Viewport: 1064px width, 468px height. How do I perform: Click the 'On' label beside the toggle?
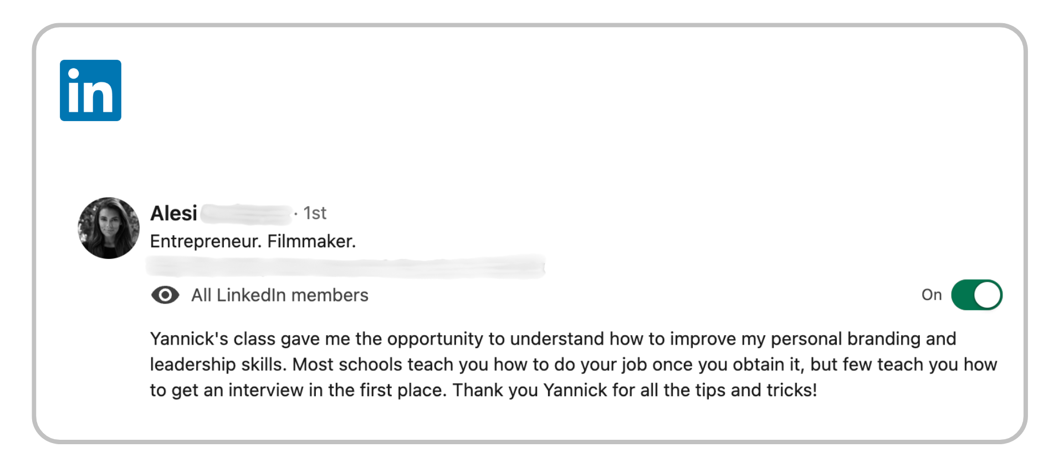932,295
